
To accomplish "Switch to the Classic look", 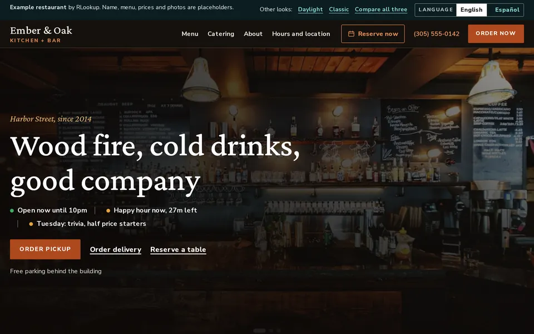I will tap(339, 9).
